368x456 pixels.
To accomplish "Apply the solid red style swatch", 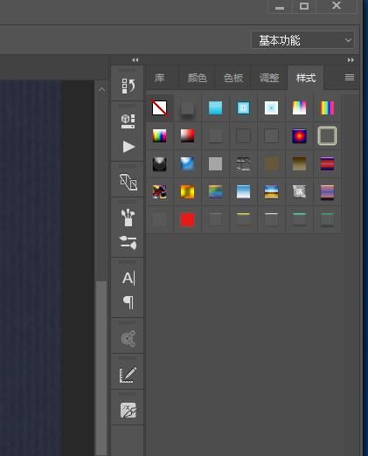I will pyautogui.click(x=187, y=219).
